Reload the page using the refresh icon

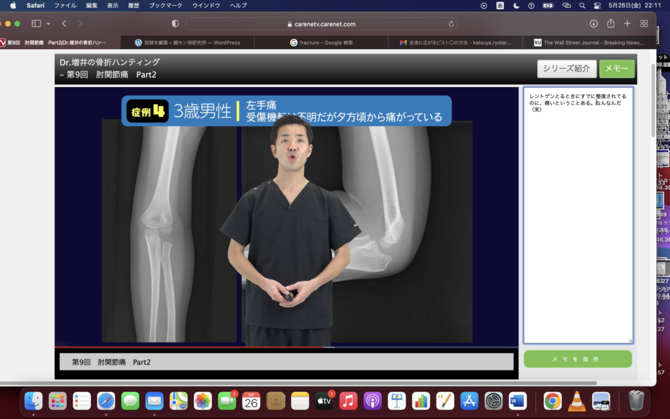(x=451, y=24)
